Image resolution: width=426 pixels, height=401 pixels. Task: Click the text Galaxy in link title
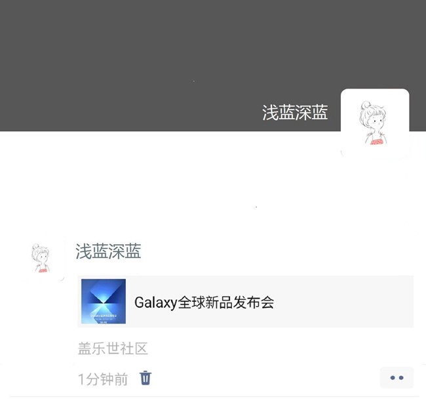click(x=156, y=303)
